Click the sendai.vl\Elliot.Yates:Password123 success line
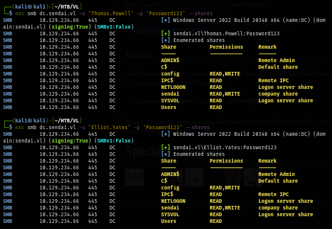Viewport: 332px width, 229px height. (x=225, y=147)
